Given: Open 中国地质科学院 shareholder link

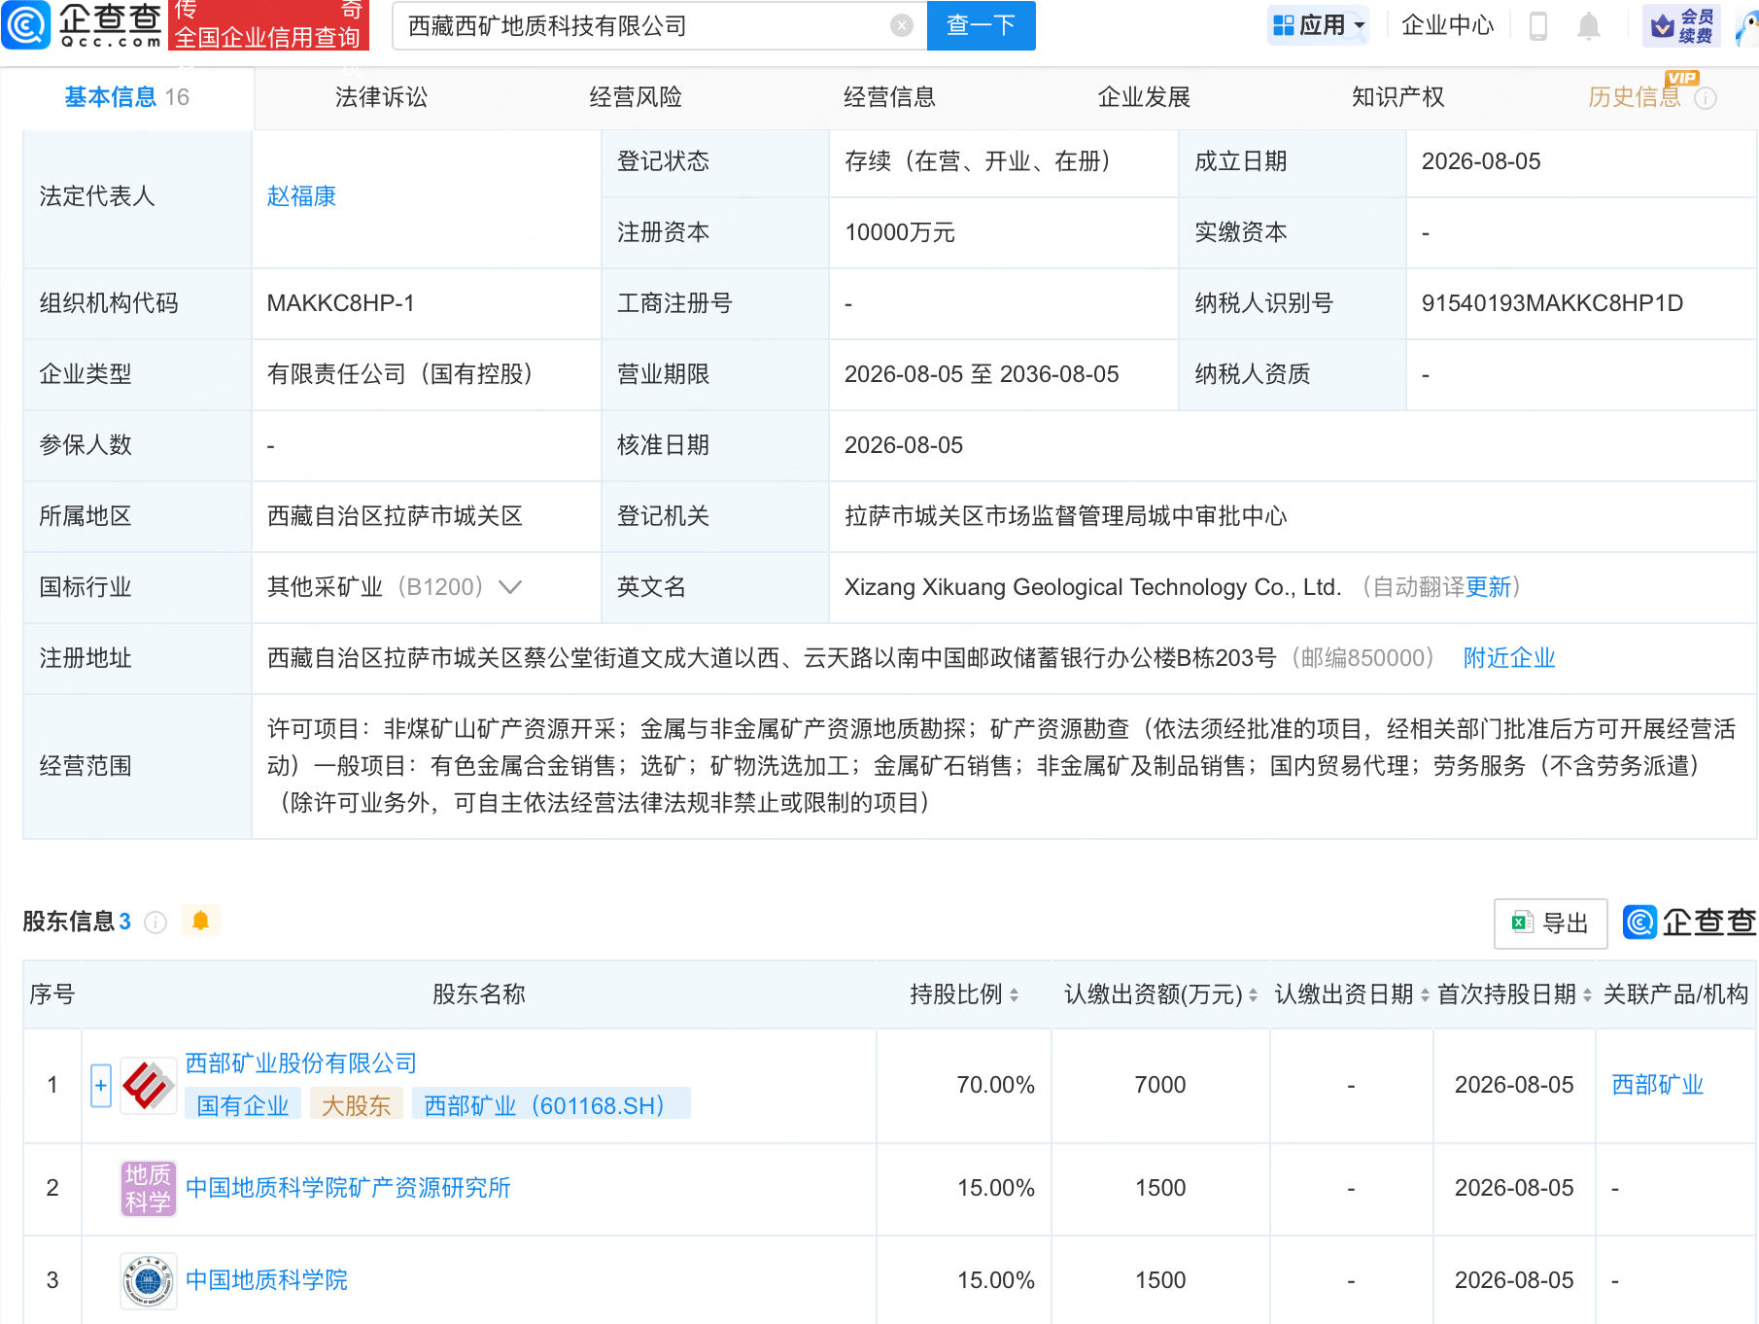Looking at the screenshot, I should point(266,1280).
